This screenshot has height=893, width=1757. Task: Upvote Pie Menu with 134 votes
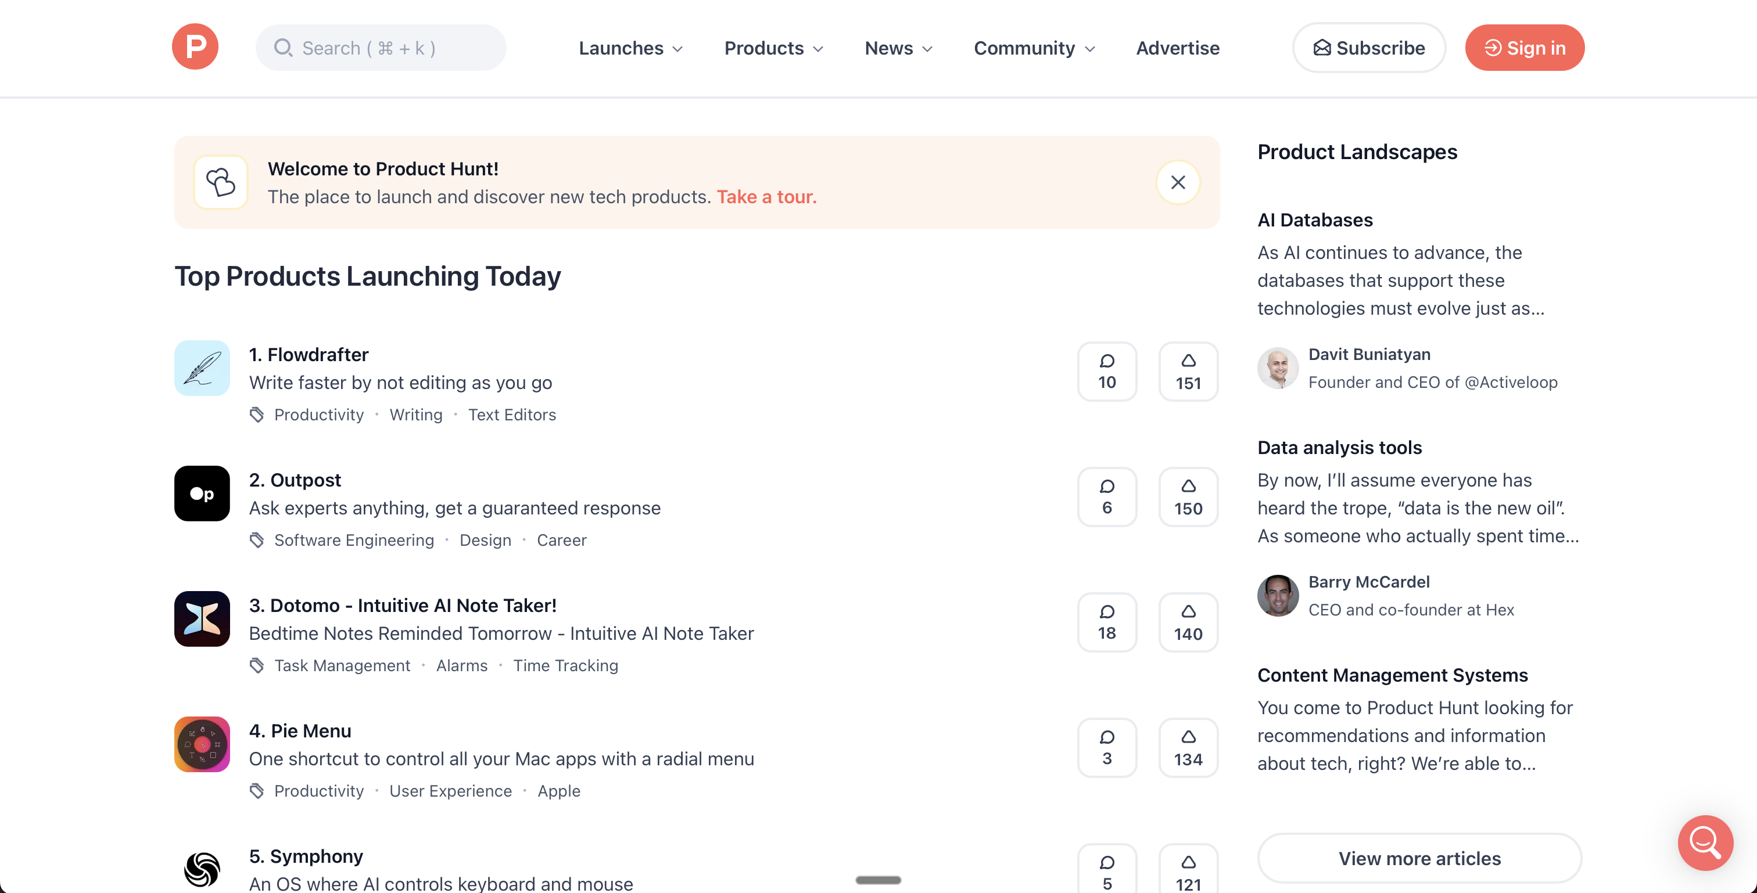tap(1188, 748)
